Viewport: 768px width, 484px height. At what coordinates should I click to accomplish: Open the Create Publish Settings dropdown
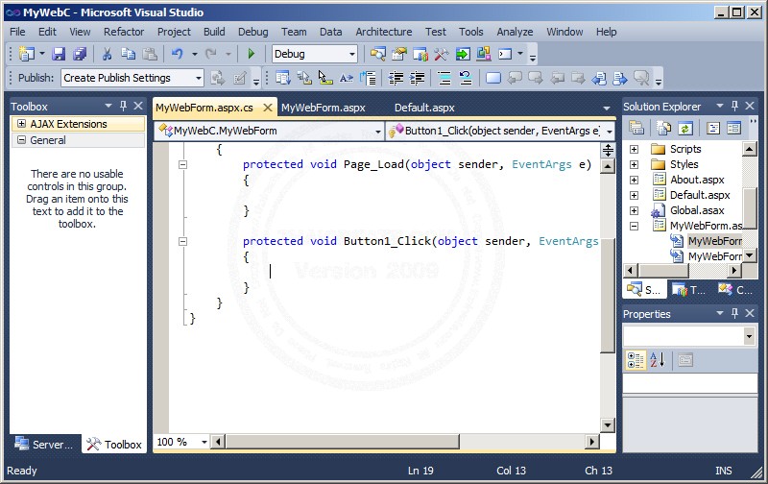(199, 78)
